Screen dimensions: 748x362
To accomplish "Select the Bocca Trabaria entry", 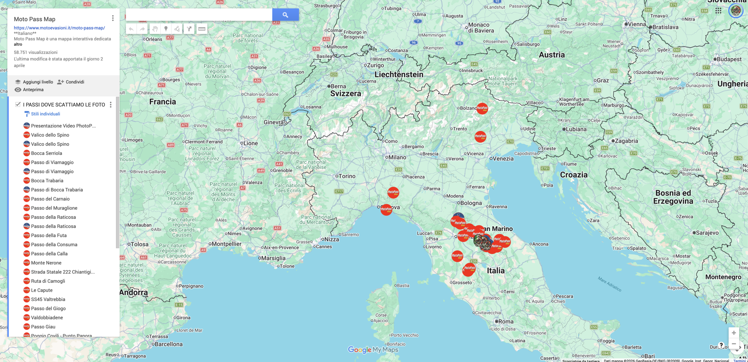I will (x=47, y=181).
